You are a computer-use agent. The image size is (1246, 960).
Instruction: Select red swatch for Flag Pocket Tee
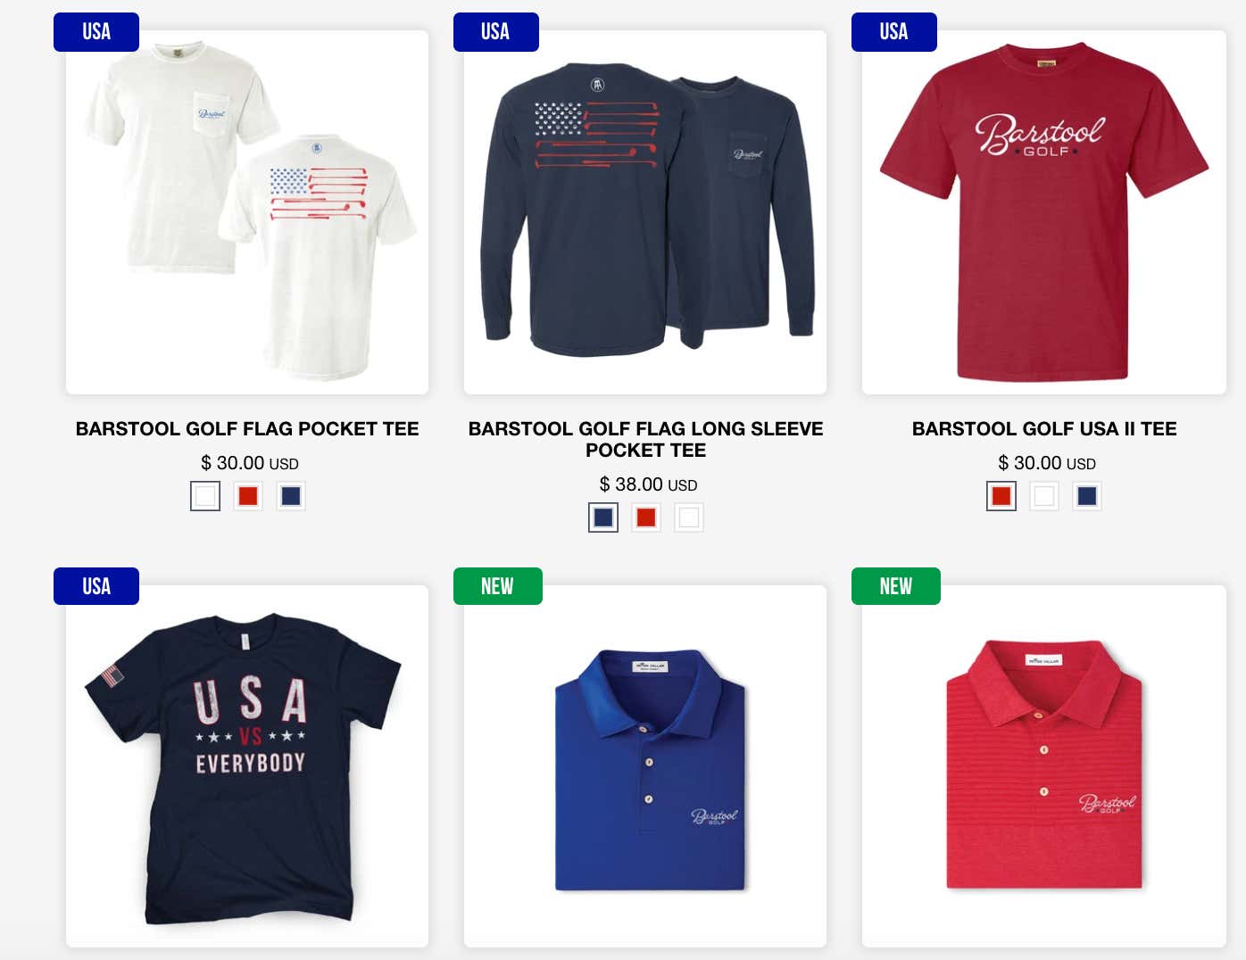pos(248,496)
